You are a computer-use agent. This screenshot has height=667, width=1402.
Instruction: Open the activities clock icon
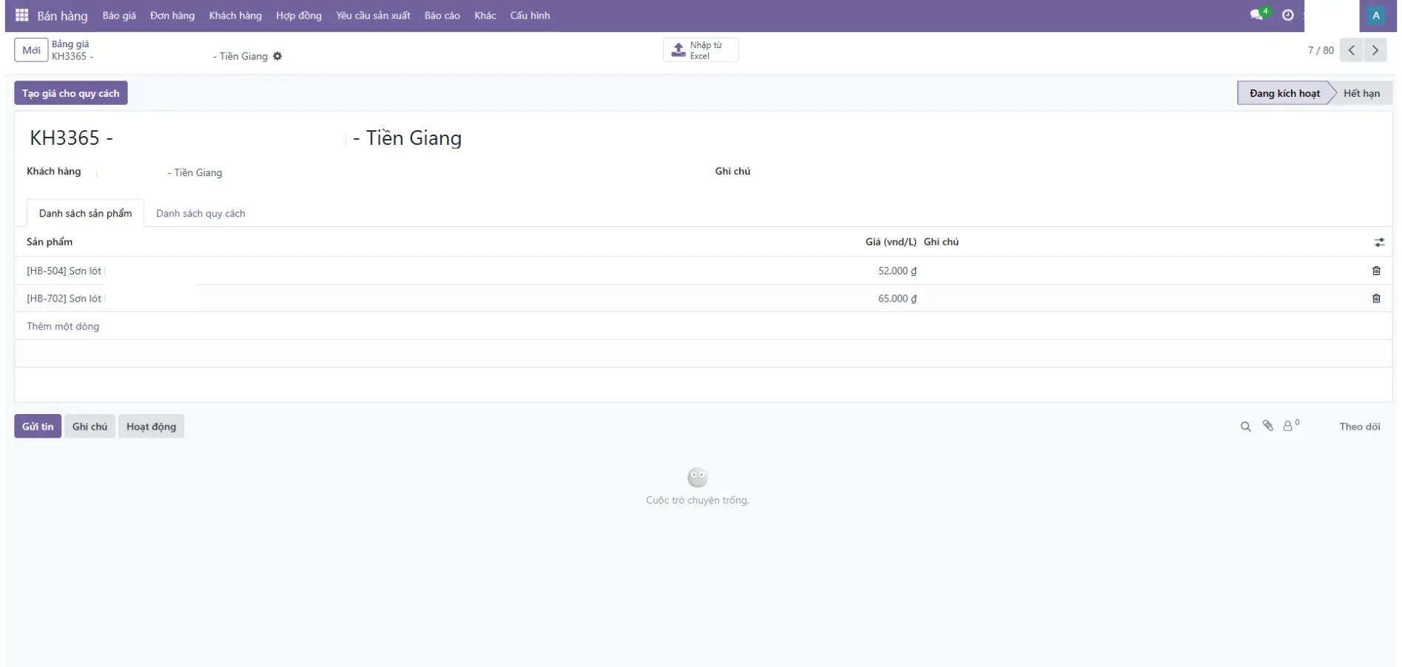coord(1288,16)
